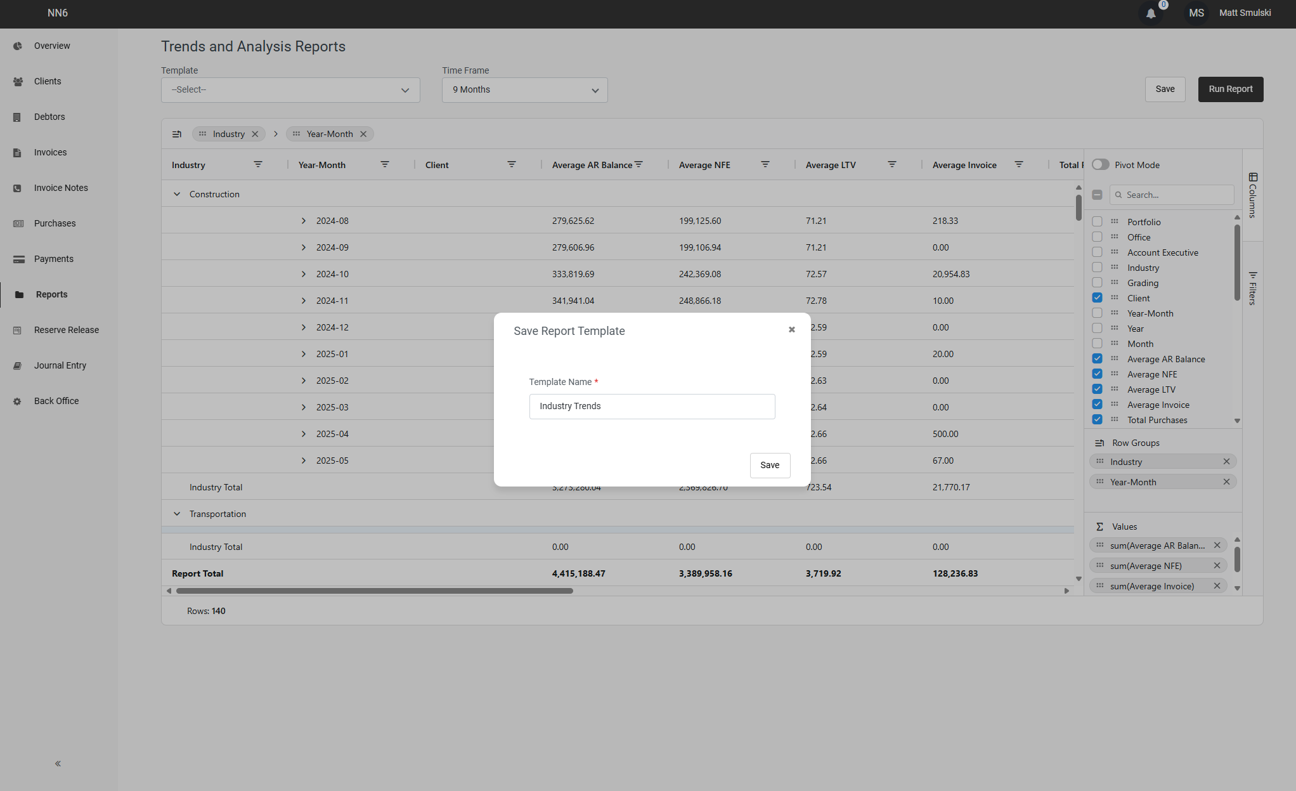Collapse the Construction industry group
1296x791 pixels.
click(177, 193)
